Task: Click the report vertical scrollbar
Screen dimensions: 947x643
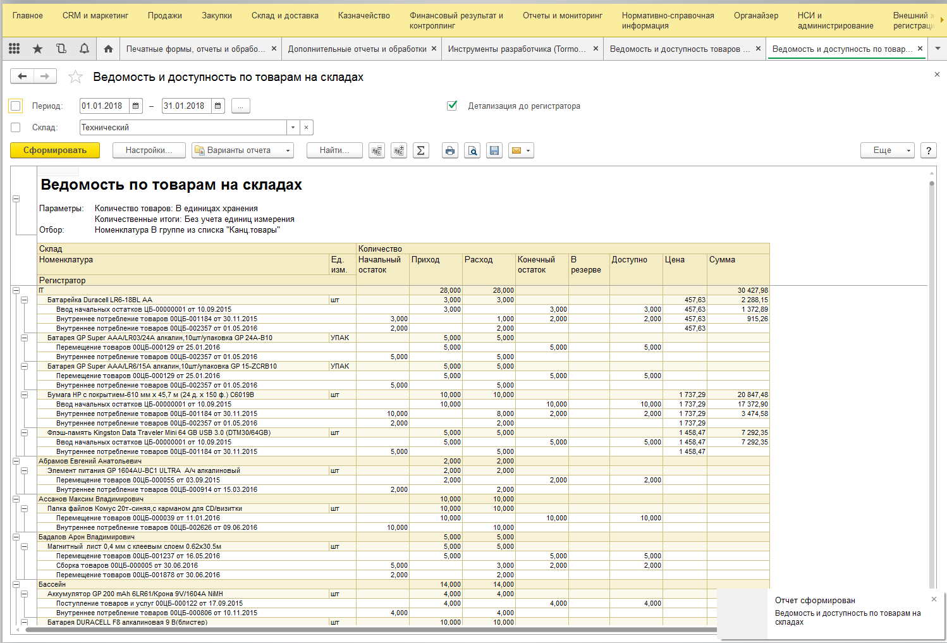Action: (932, 386)
